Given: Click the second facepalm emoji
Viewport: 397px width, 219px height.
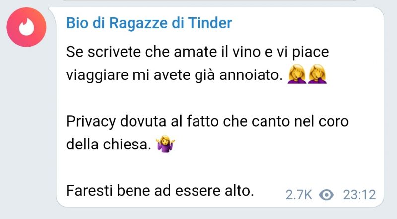Looking at the screenshot, I should tap(317, 74).
